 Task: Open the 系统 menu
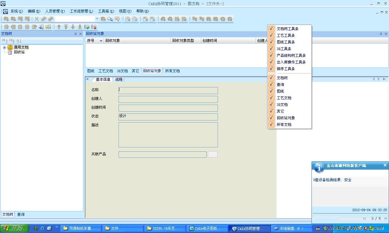(17, 11)
